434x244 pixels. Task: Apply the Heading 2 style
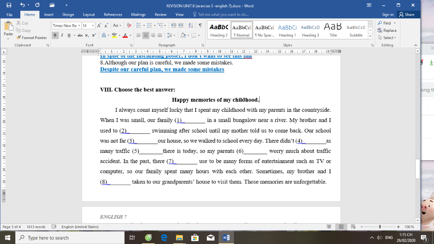click(219, 30)
